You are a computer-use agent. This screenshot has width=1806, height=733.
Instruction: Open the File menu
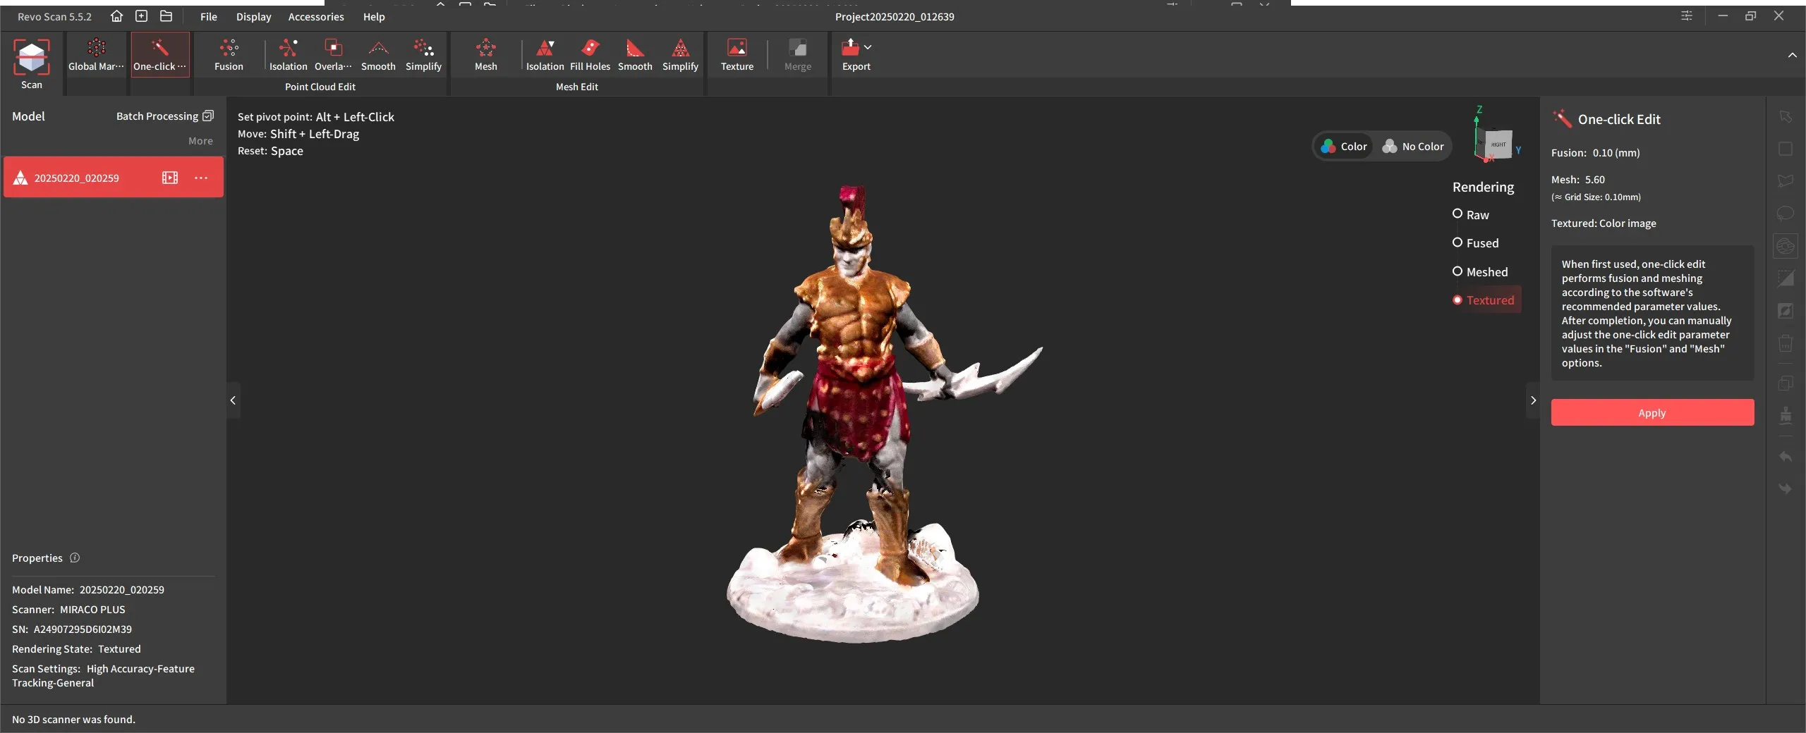[208, 16]
